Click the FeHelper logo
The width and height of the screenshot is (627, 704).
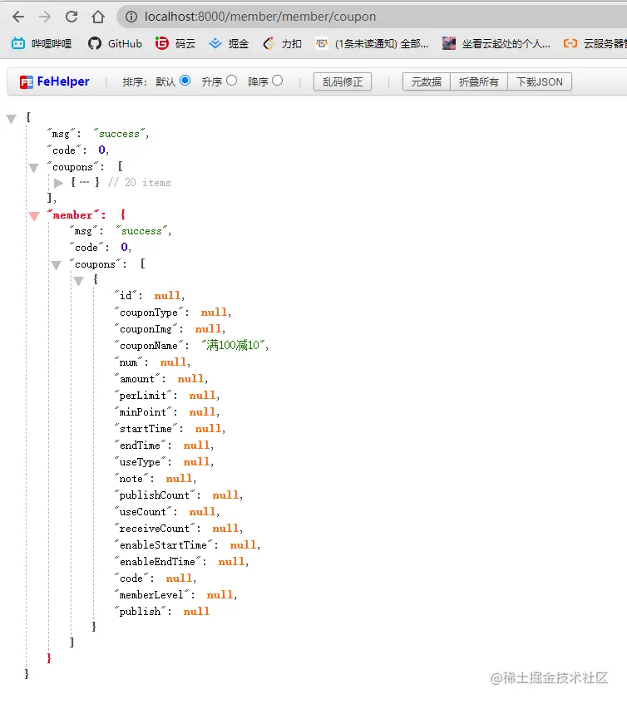point(54,81)
